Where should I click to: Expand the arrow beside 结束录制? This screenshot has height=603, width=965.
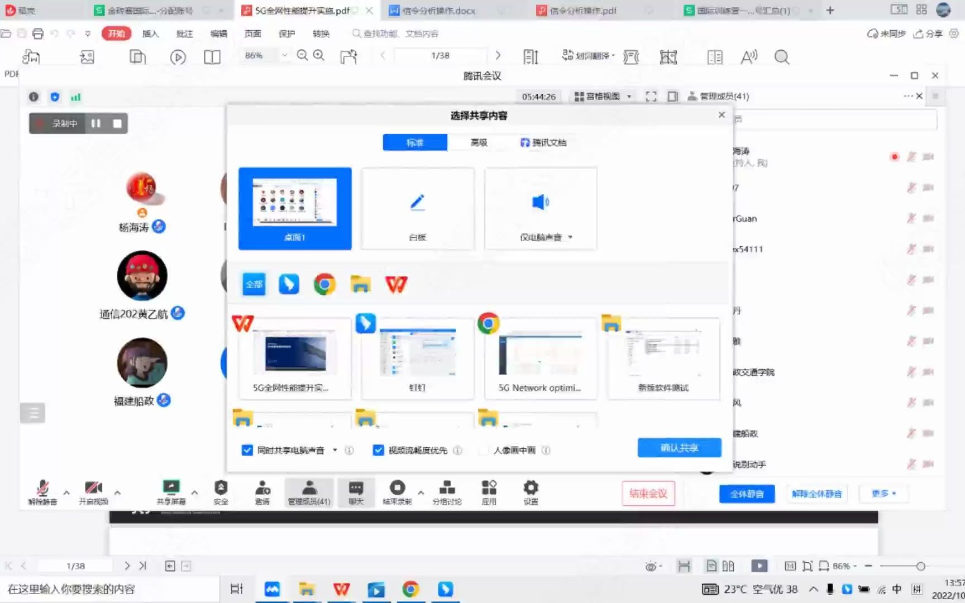coord(421,492)
